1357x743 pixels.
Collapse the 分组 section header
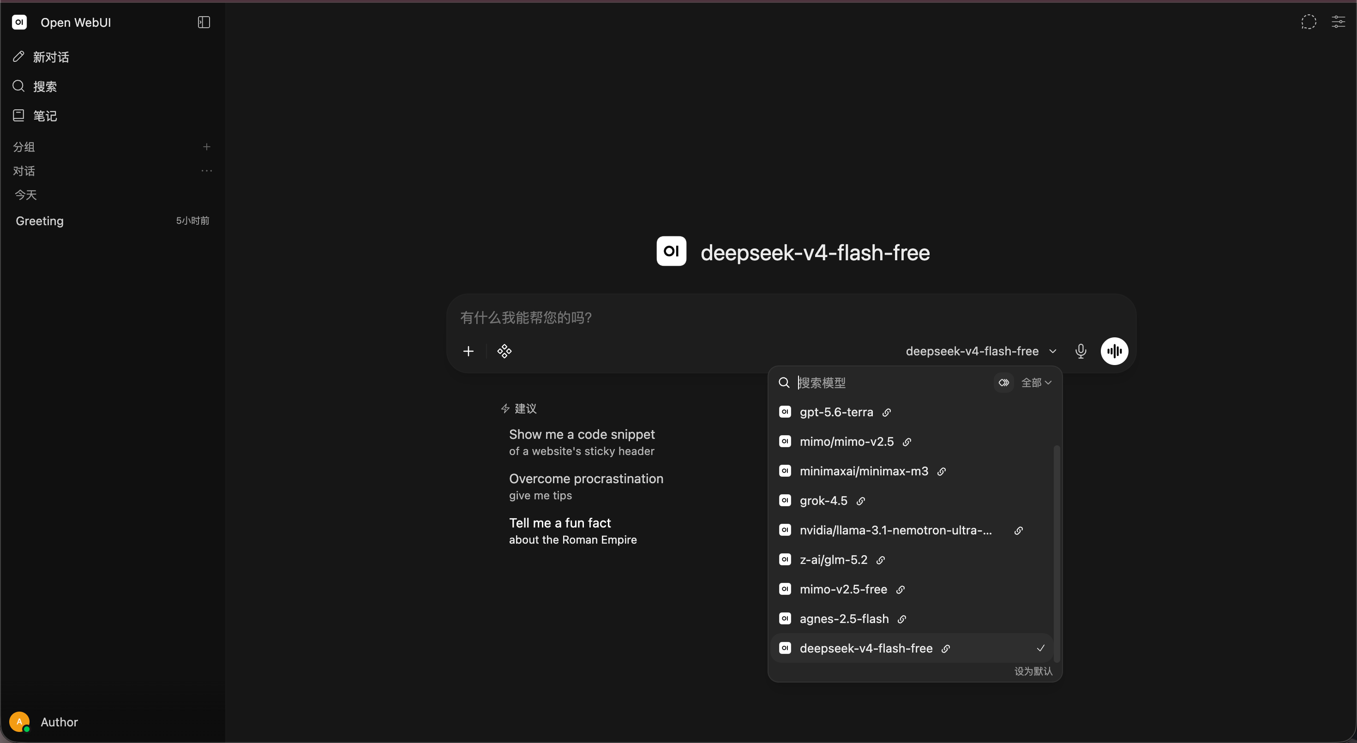click(x=24, y=147)
